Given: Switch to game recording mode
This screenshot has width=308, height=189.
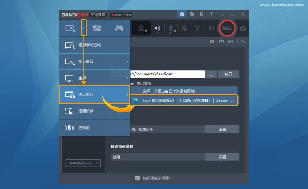Looking at the screenshot, I should (119, 28).
